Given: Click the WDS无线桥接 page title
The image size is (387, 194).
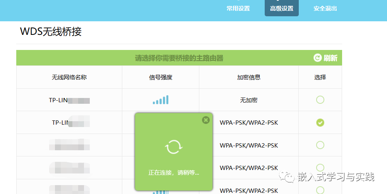Looking at the screenshot, I should pyautogui.click(x=51, y=32).
